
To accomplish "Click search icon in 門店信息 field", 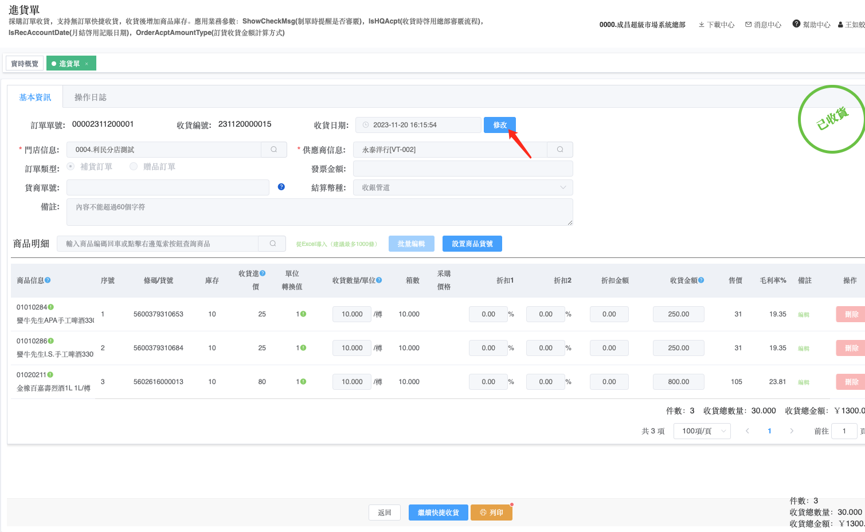I will [x=274, y=150].
